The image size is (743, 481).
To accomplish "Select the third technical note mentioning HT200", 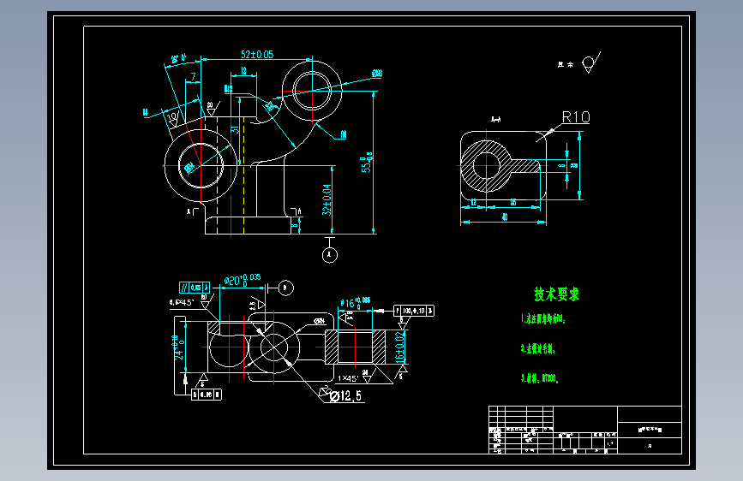I will click(539, 378).
